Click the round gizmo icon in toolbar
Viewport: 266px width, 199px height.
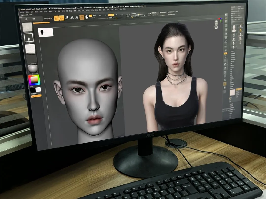point(82,17)
